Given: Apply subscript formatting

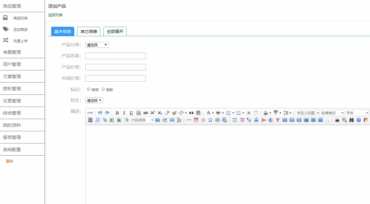Looking at the screenshot, I should 160,113.
